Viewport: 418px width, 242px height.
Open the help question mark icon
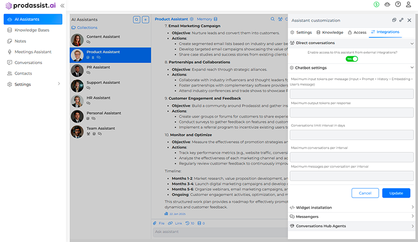point(398,4)
